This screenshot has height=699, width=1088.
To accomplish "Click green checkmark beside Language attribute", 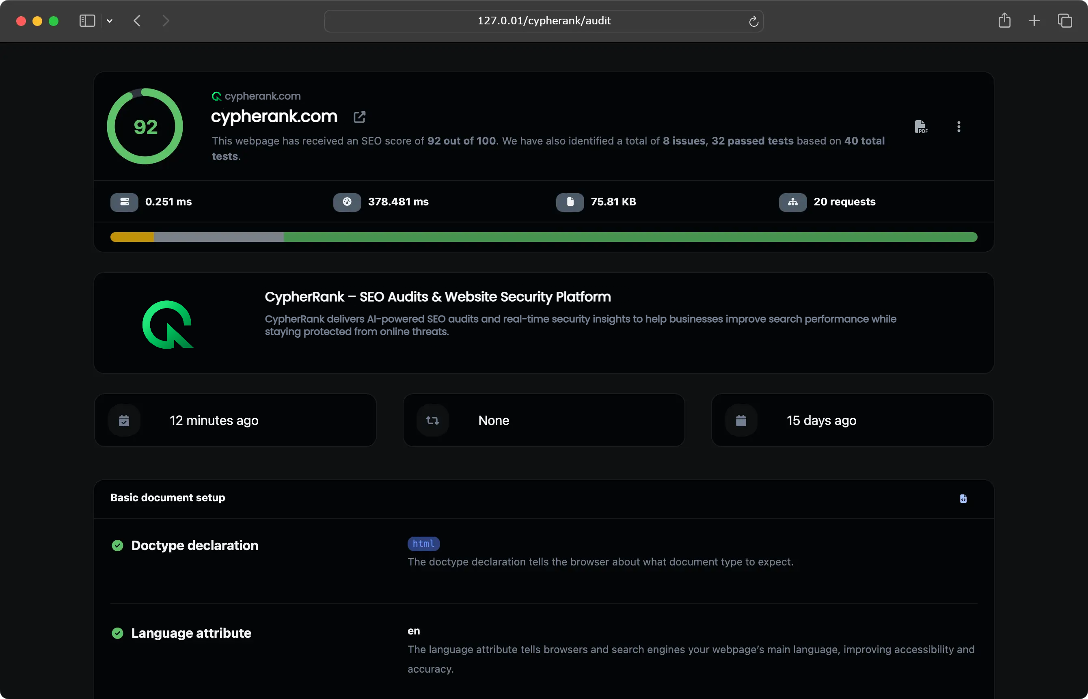I will (118, 633).
